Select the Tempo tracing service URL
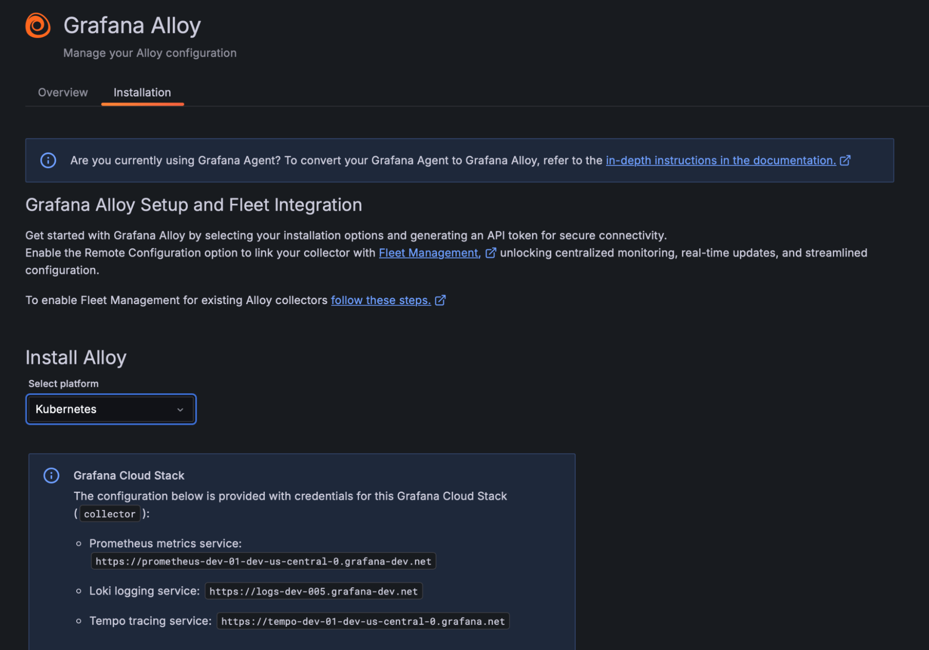 point(363,621)
